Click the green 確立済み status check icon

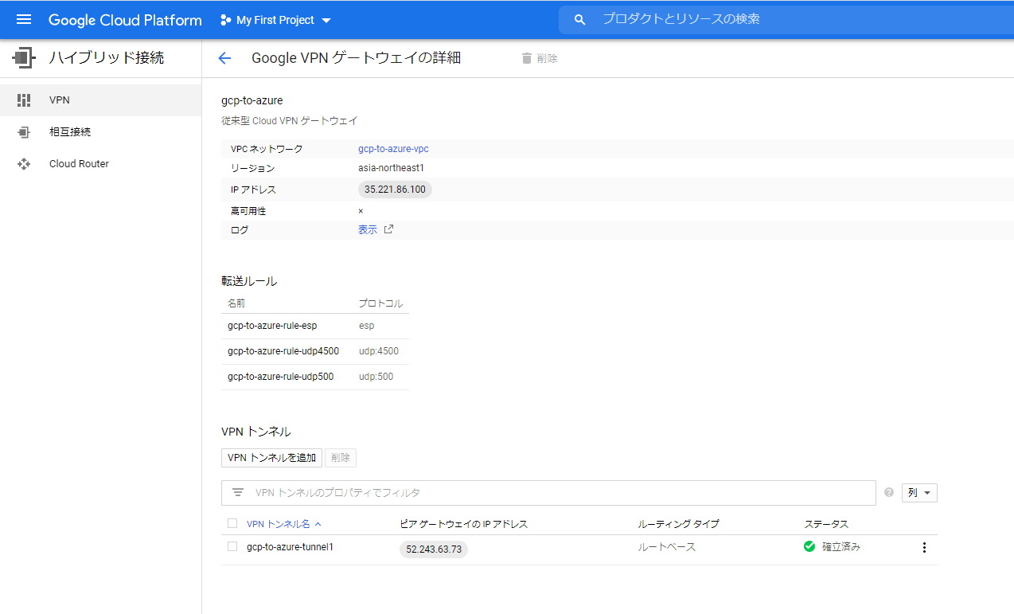click(809, 547)
